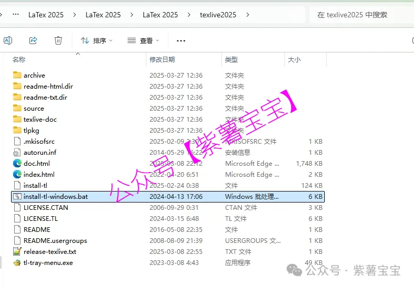Expand the chevron after texlive2025 breadcrumb
Image resolution: width=414 pixels, height=287 pixels.
tap(247, 15)
